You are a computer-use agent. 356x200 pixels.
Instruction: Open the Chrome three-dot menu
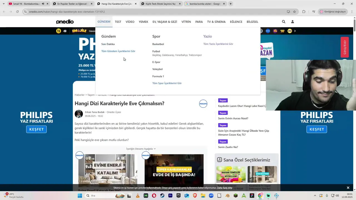(x=352, y=12)
